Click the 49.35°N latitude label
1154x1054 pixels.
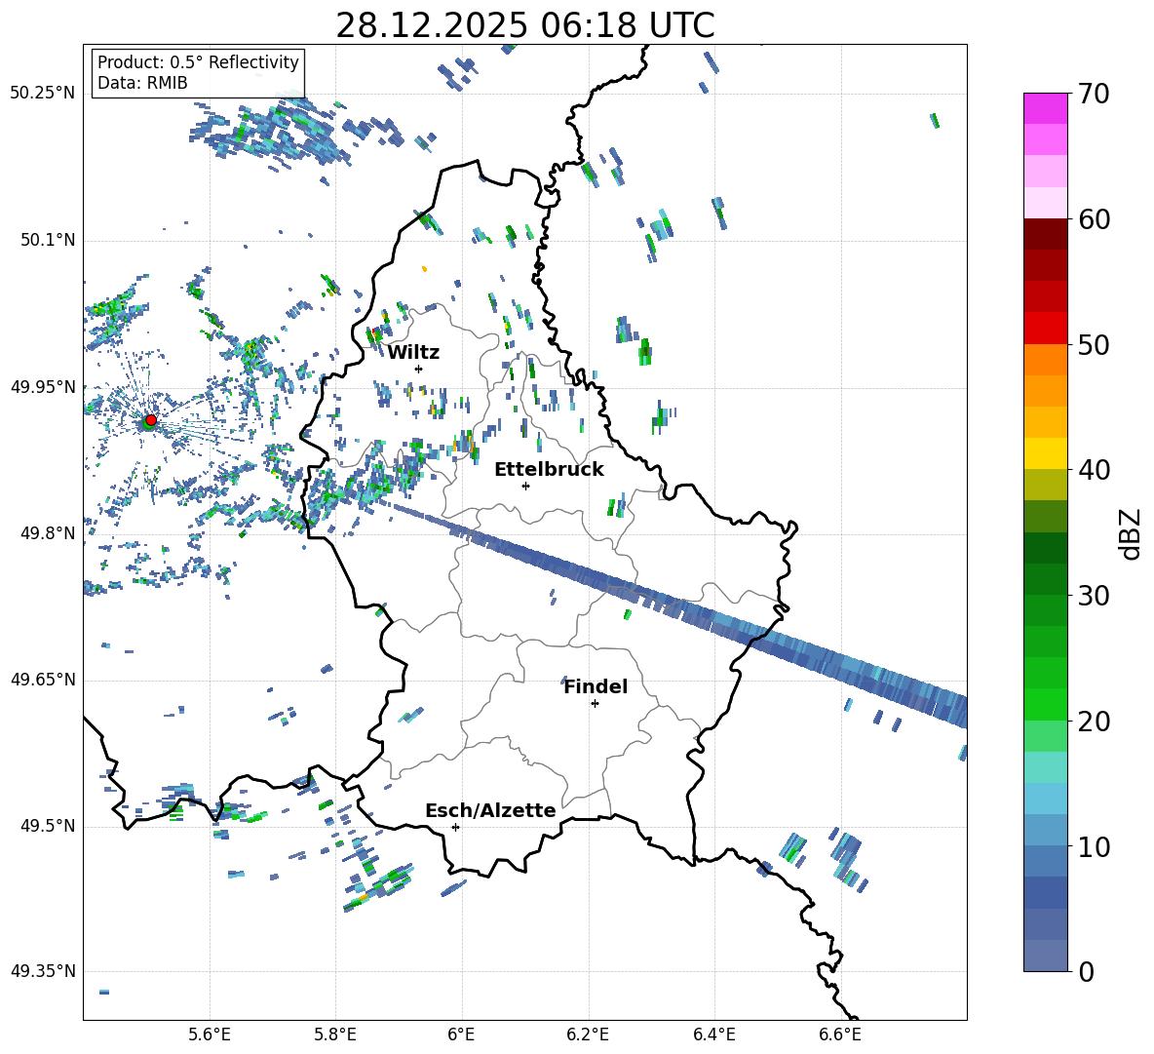pyautogui.click(x=43, y=971)
